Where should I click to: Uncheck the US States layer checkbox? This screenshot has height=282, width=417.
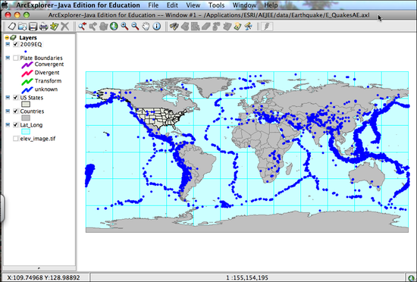[16, 98]
